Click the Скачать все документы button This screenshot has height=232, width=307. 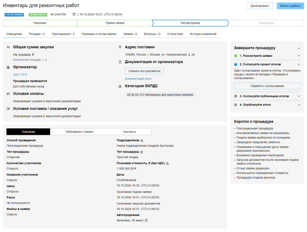point(144,71)
